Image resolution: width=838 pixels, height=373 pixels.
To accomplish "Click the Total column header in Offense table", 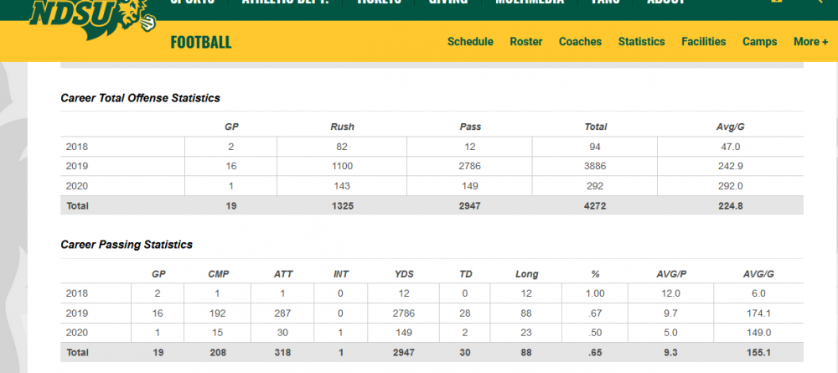I will point(595,127).
